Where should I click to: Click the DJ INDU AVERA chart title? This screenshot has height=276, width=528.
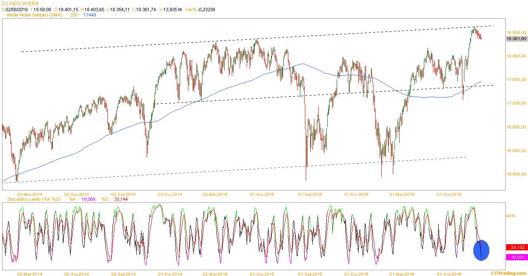(20, 4)
